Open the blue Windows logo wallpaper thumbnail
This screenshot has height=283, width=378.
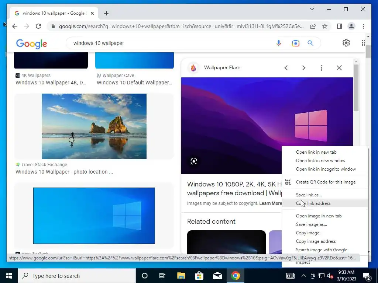tap(94, 216)
